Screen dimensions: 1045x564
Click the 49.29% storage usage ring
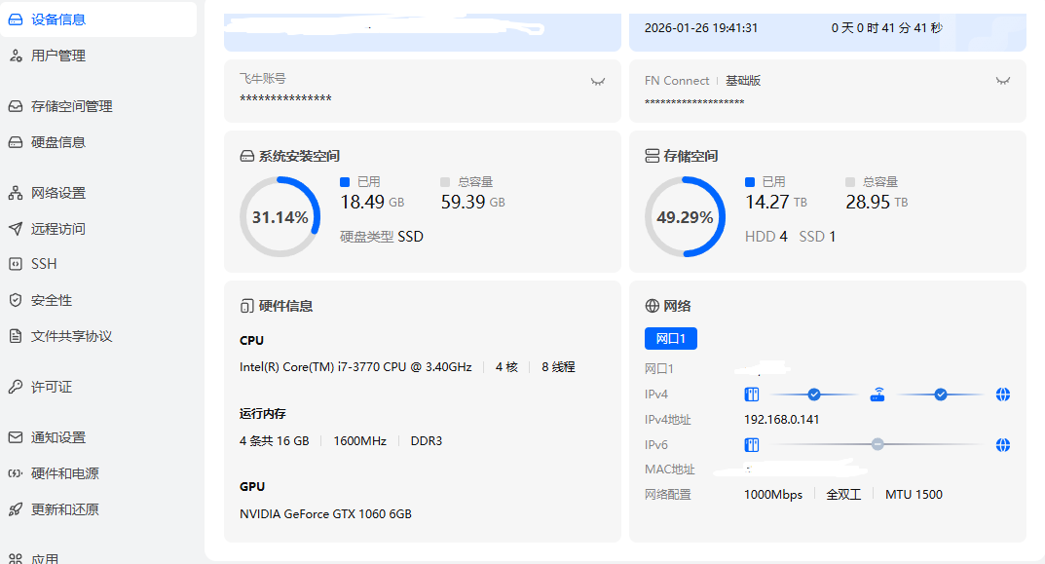pyautogui.click(x=685, y=217)
